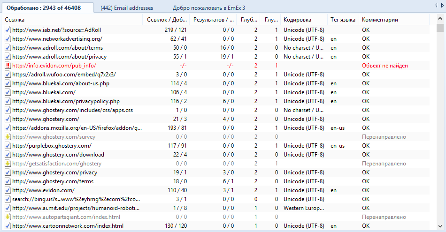Click the status icon for www.evidon.com row
Image resolution: width=446 pixels, height=232 pixels.
[8, 190]
